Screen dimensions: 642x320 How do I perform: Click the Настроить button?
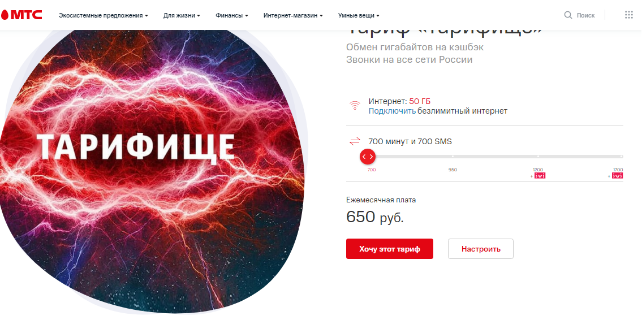pos(480,249)
